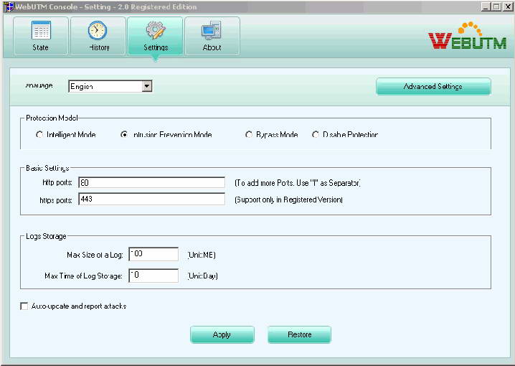Viewport: 515px width, 366px height.
Task: Click the '(Unit:Day)' label
Action: pyautogui.click(x=203, y=276)
